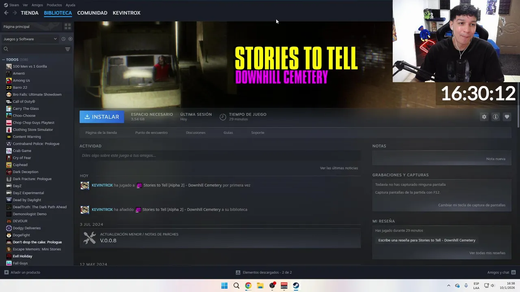
Task: Open the library advanced filter icon
Action: click(x=67, y=49)
